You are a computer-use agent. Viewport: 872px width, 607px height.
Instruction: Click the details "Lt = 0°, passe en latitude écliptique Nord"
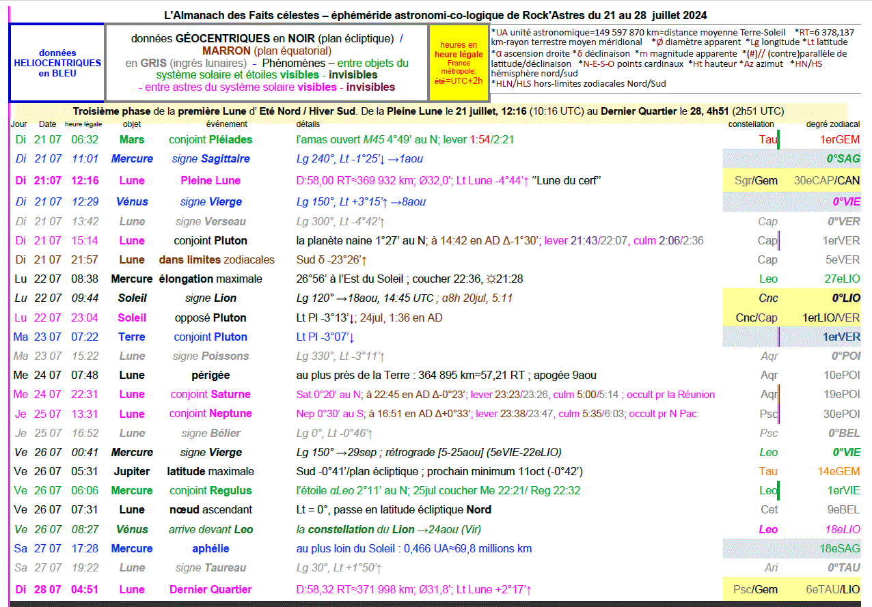click(394, 509)
